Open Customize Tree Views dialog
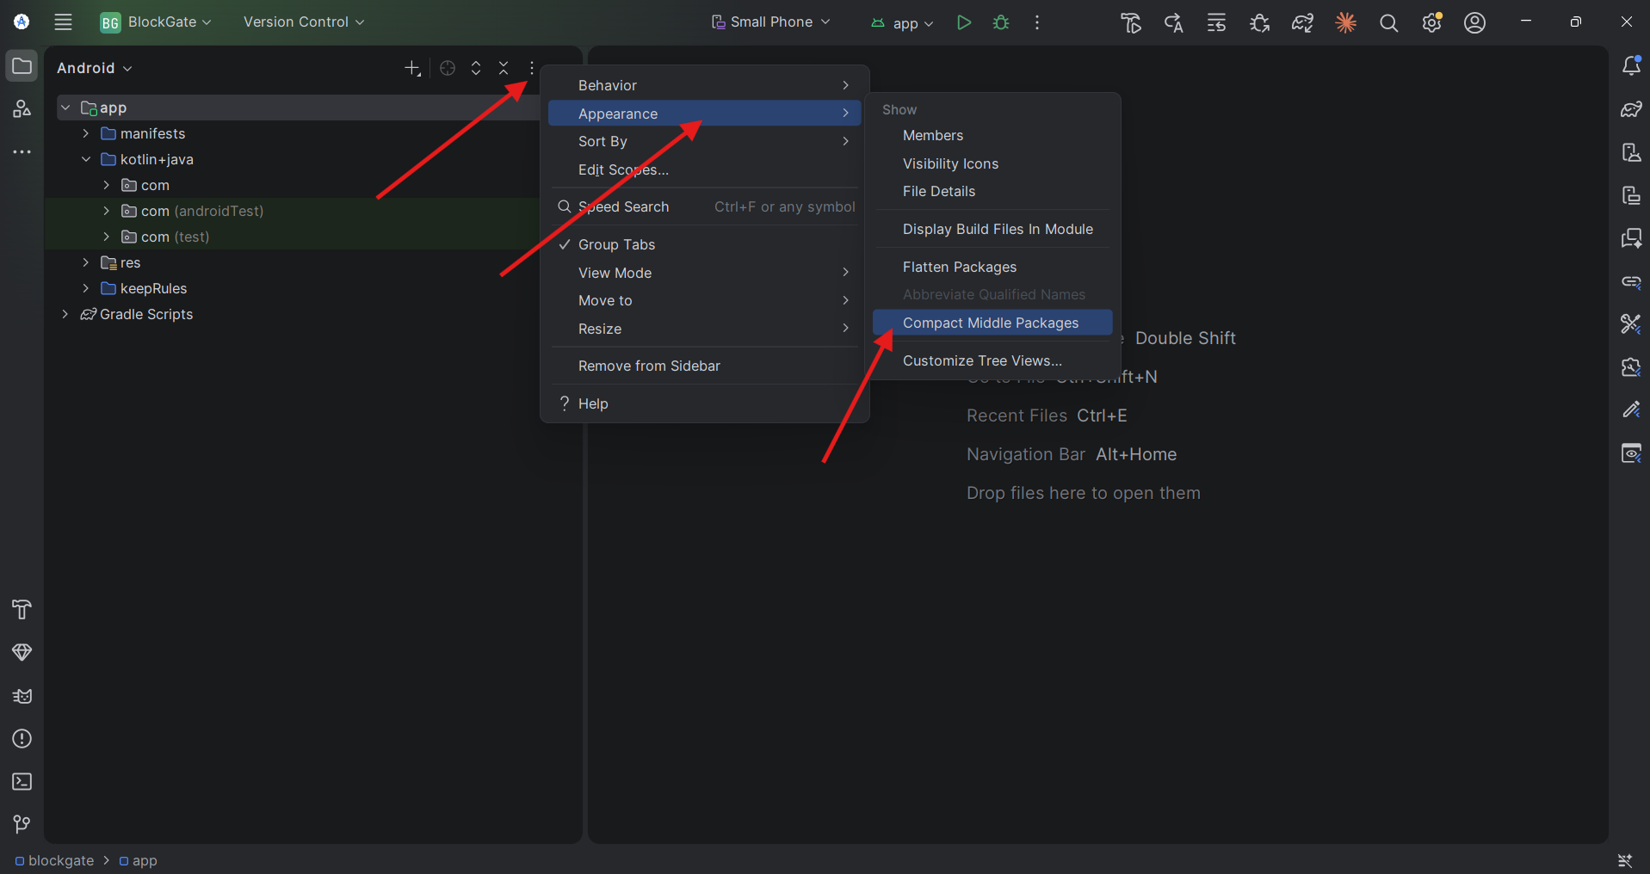The image size is (1650, 874). point(992,360)
